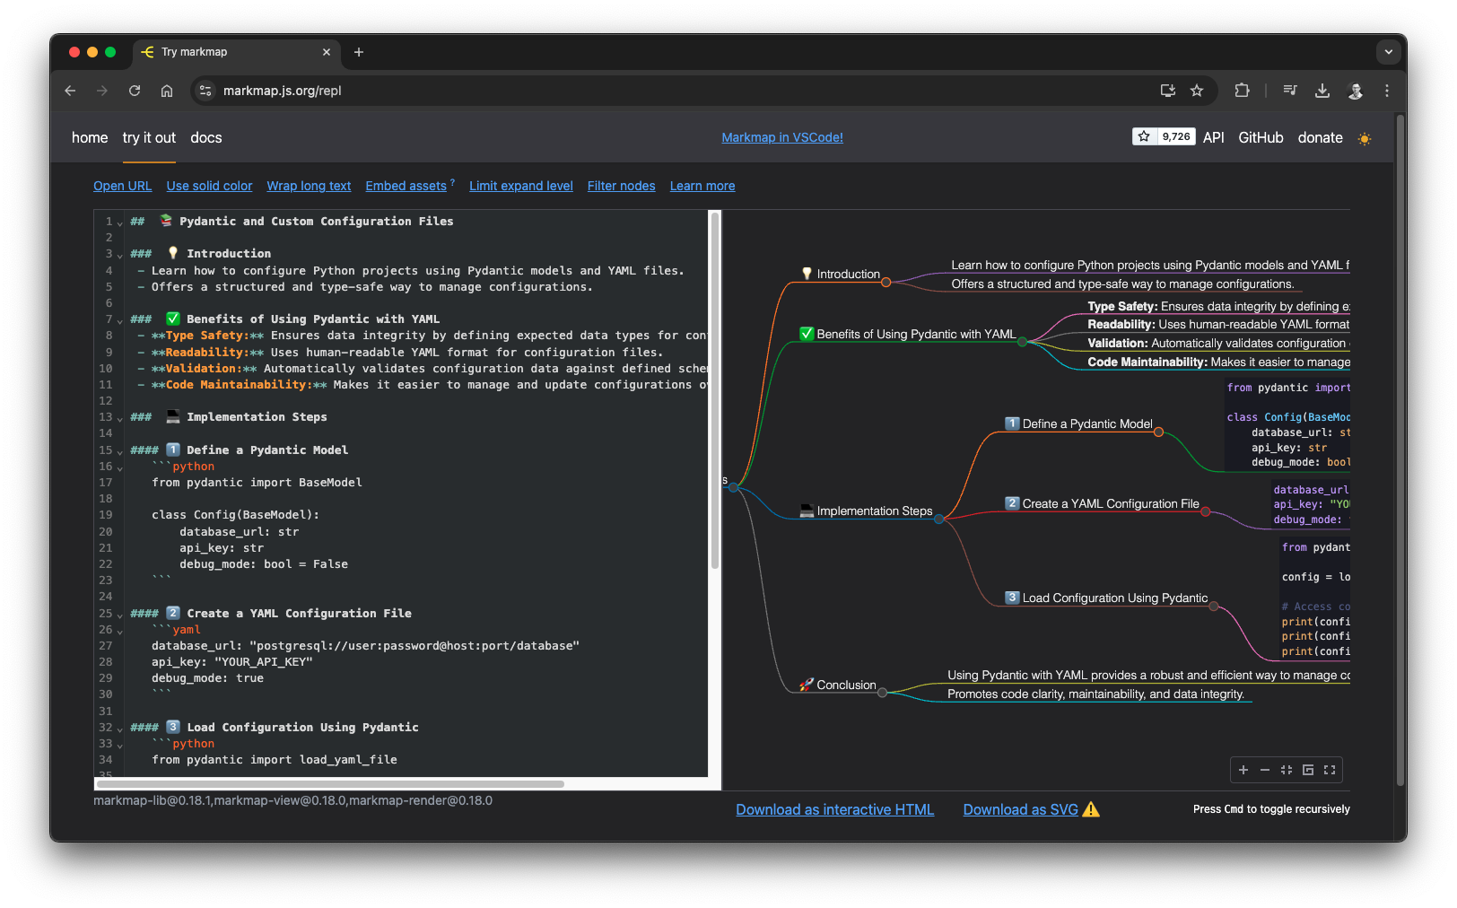The width and height of the screenshot is (1457, 908).
Task: Toggle the color theme with the sun icon
Action: (1365, 138)
